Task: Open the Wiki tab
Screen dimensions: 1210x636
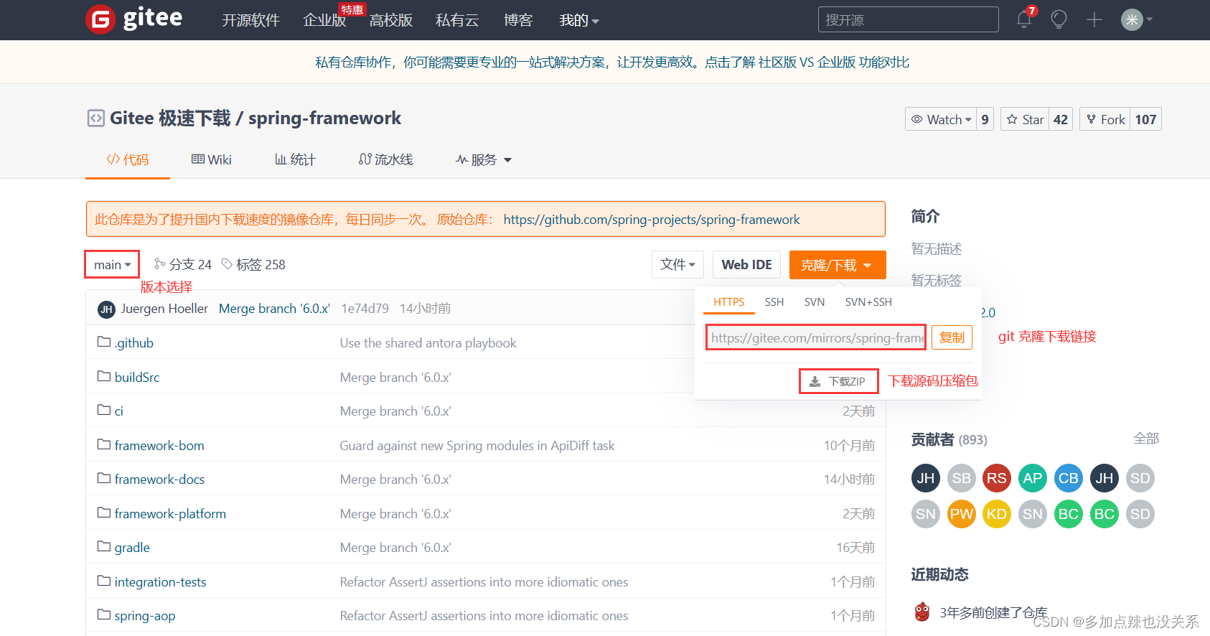Action: click(x=212, y=159)
